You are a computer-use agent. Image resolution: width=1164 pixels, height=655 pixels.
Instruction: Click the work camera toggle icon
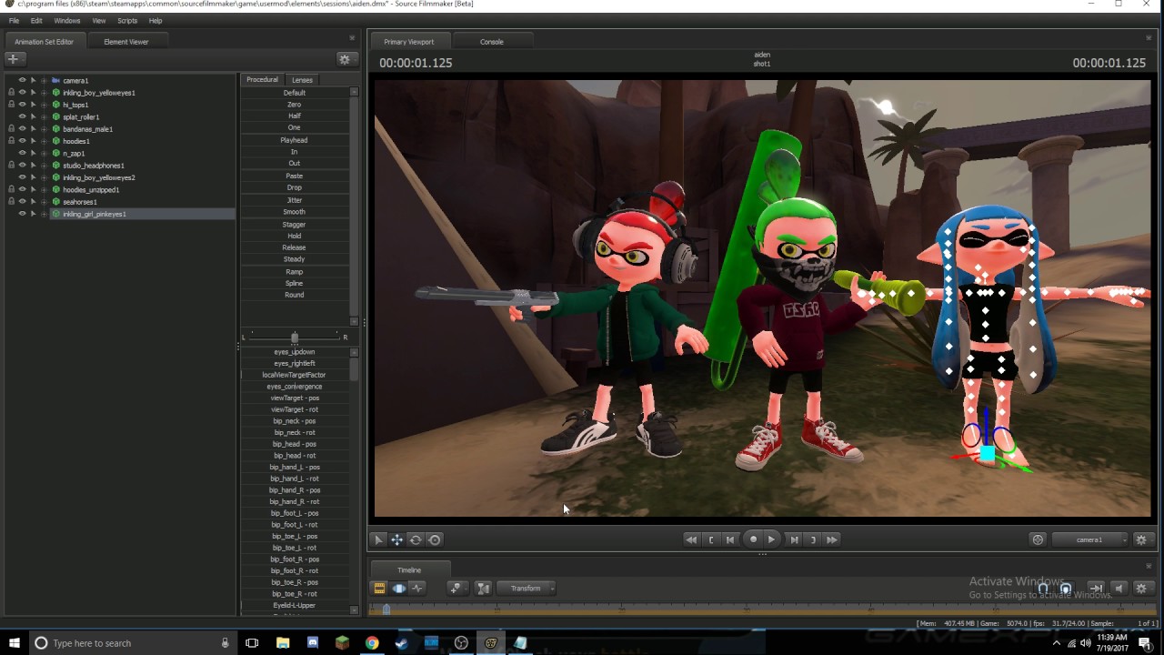[1038, 539]
